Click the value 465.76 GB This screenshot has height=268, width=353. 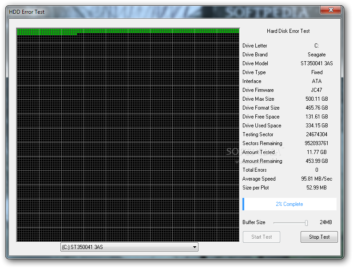317,108
